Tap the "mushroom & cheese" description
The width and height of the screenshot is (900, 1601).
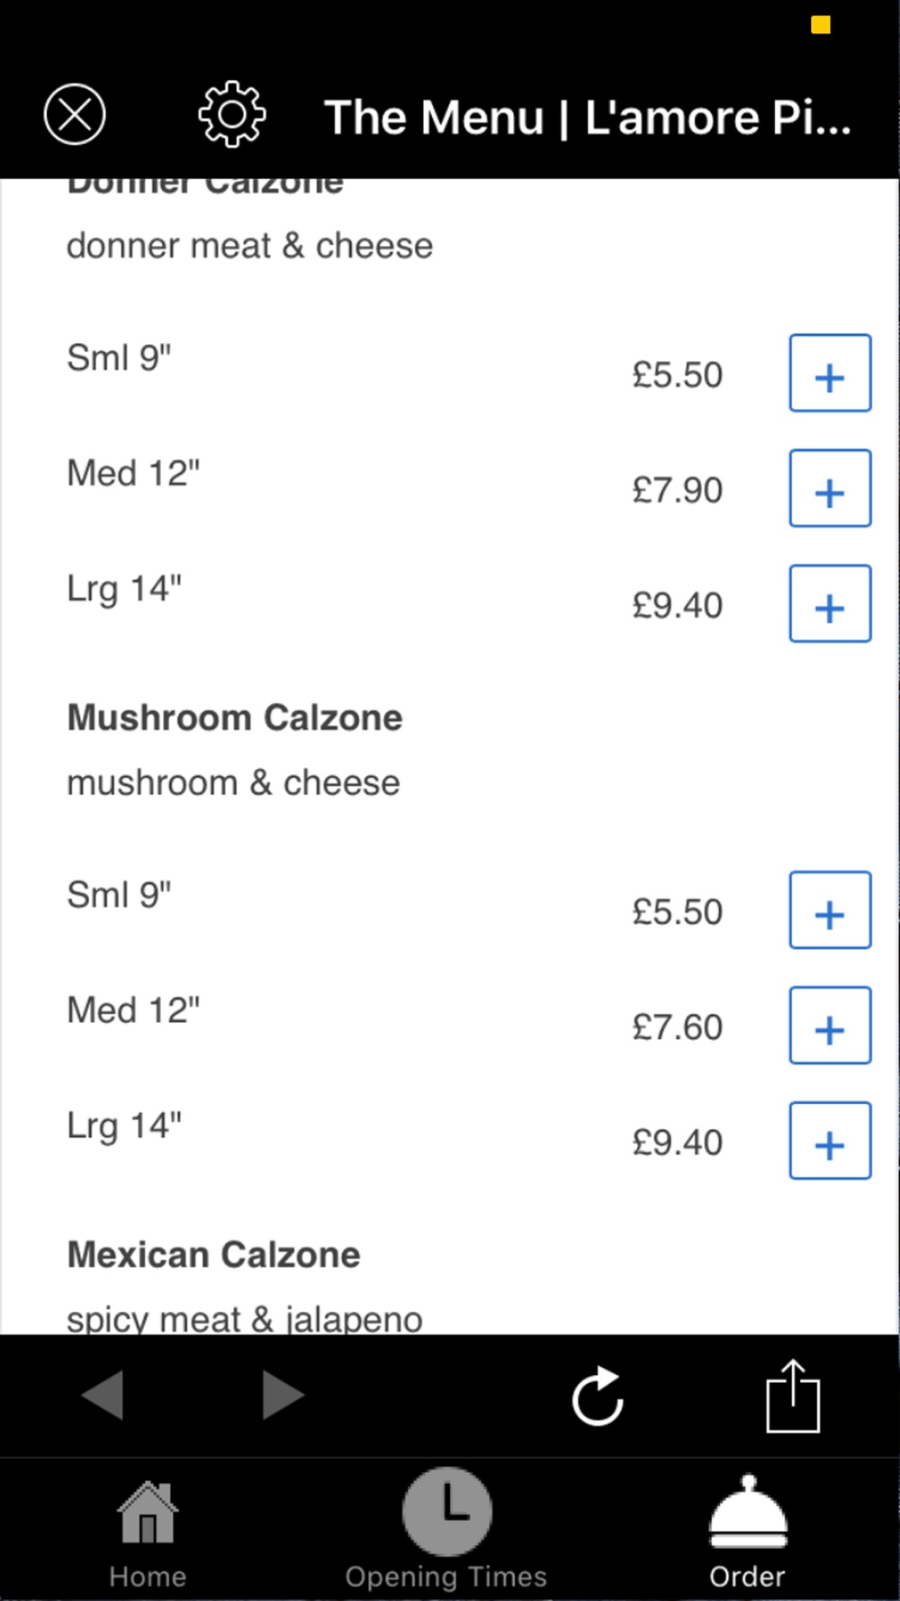234,782
